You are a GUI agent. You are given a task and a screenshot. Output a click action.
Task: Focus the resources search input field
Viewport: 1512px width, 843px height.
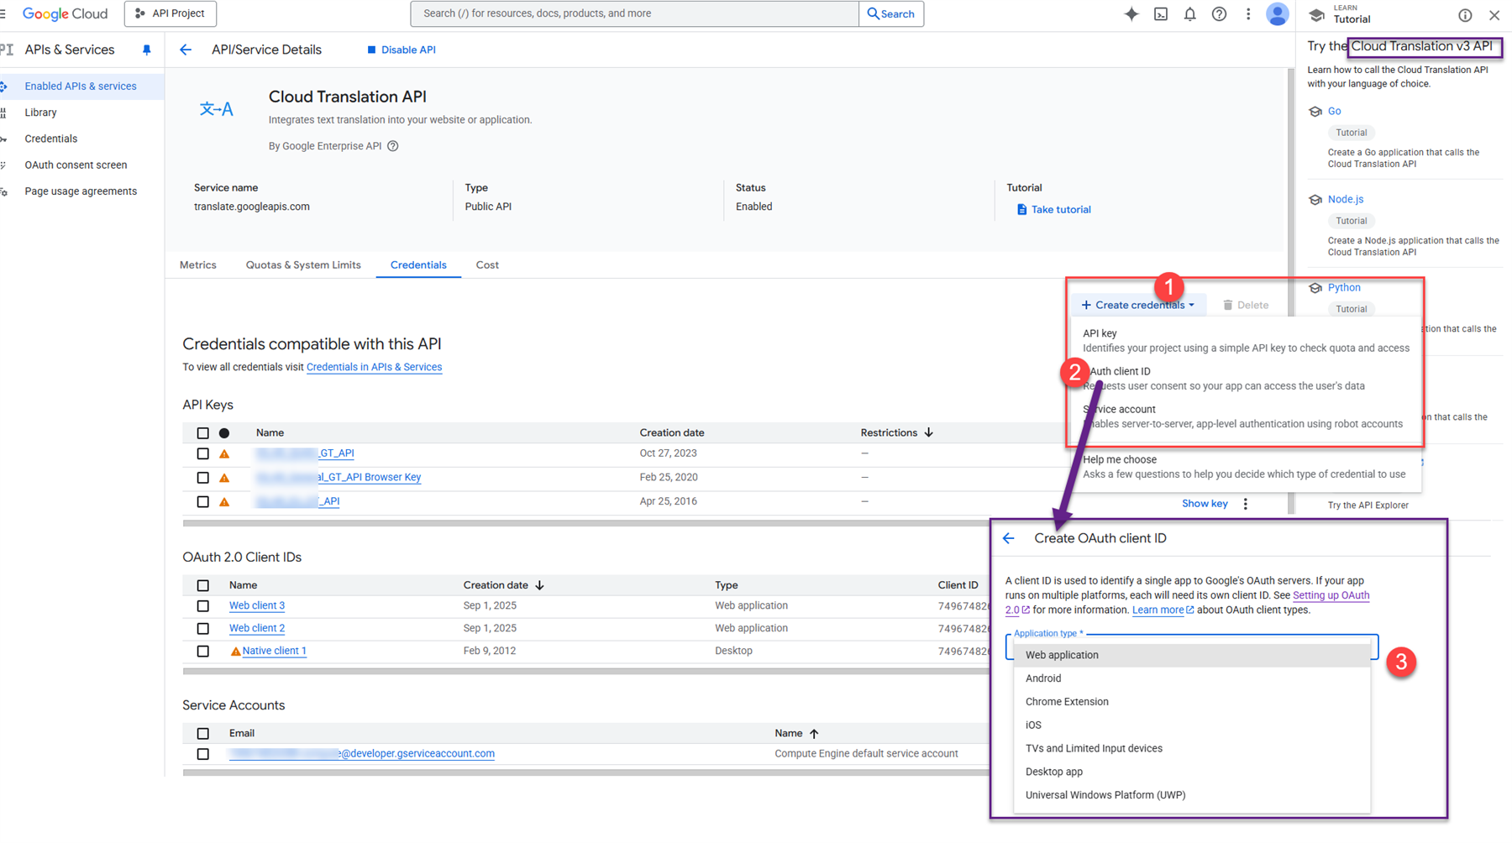(x=635, y=13)
